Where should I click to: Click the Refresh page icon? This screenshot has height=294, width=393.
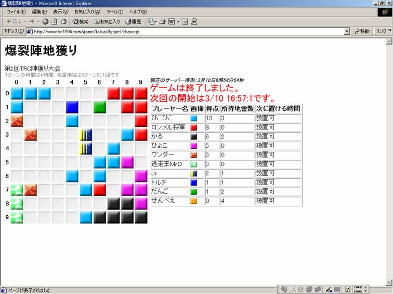point(55,22)
